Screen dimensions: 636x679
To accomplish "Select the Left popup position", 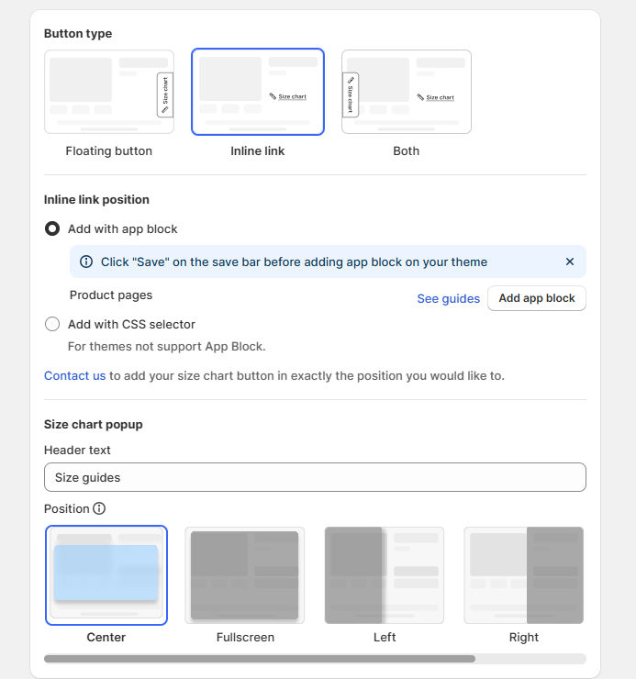I will pyautogui.click(x=385, y=575).
